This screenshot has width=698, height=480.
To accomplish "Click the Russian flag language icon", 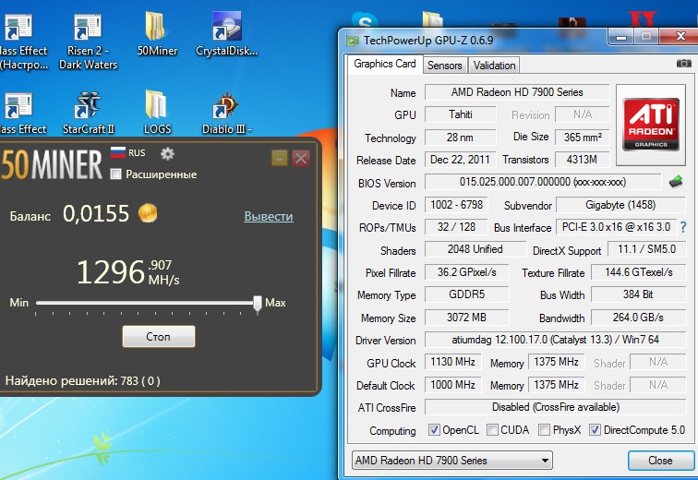I will tap(118, 153).
